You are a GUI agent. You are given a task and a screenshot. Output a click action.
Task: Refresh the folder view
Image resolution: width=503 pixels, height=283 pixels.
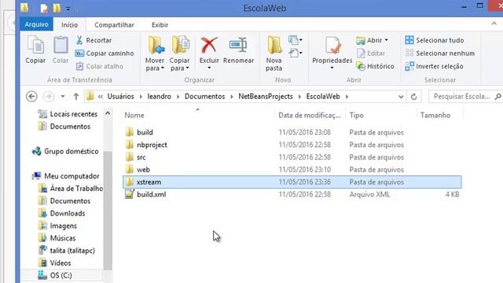414,96
